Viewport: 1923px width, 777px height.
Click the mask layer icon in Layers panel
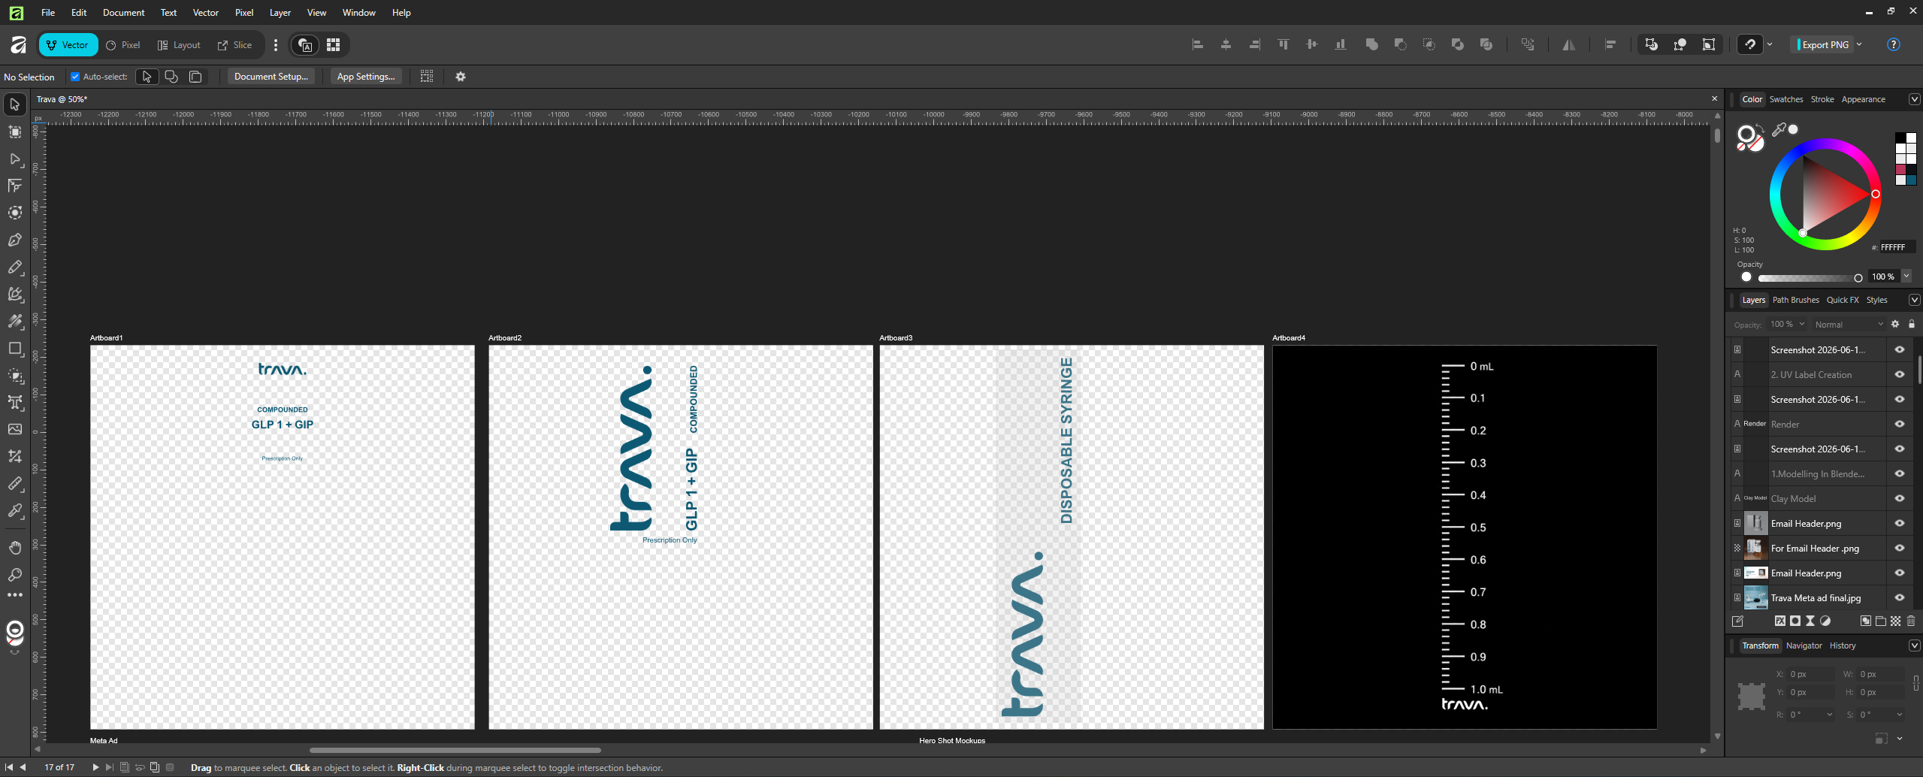point(1795,621)
